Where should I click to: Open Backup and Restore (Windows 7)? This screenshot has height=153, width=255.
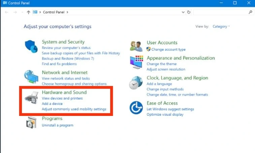click(68, 59)
